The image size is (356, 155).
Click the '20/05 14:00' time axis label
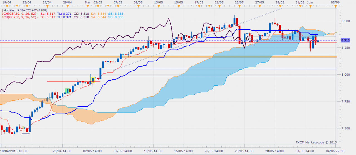point(214,151)
